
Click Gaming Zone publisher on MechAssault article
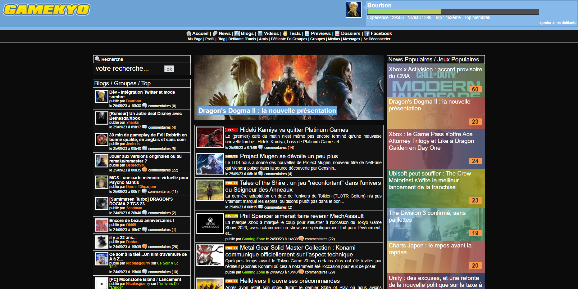[253, 239]
